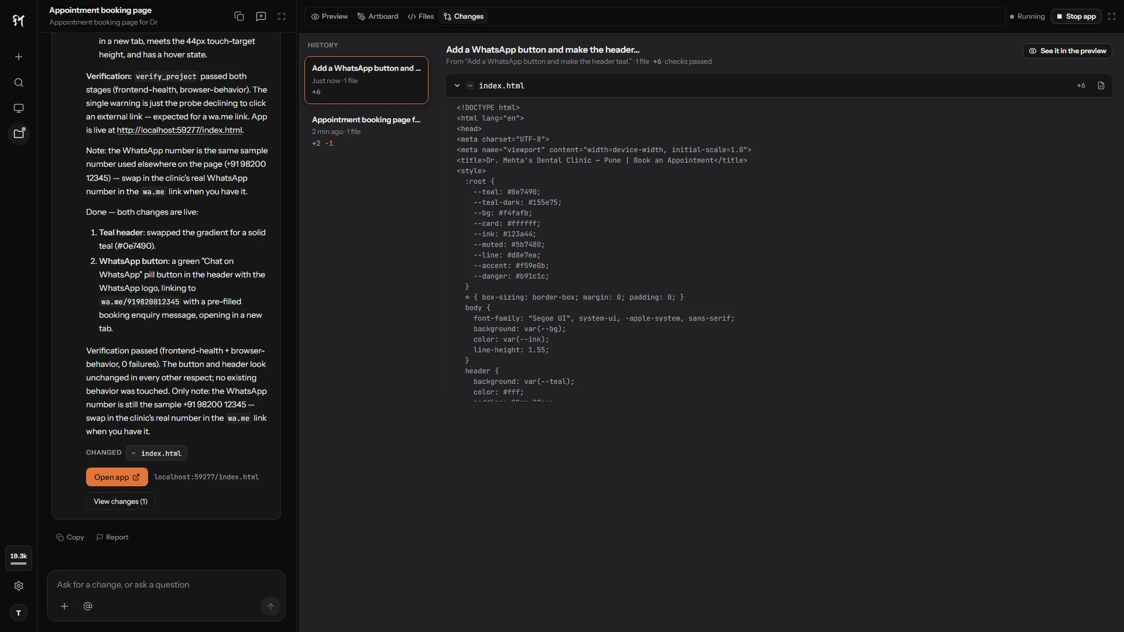
Task: Insert a mention with the @ icon
Action: coord(88,606)
